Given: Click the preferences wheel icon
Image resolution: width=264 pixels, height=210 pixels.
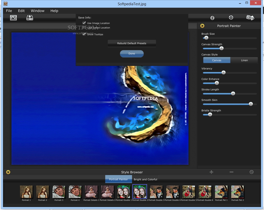Looking at the screenshot, I should point(231,17).
